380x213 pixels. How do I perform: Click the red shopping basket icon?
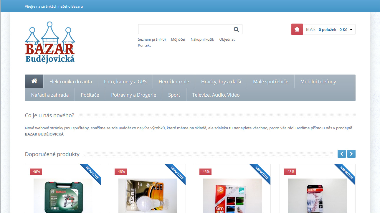pyautogui.click(x=297, y=29)
